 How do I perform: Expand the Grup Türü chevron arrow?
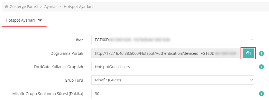[x=251, y=80]
